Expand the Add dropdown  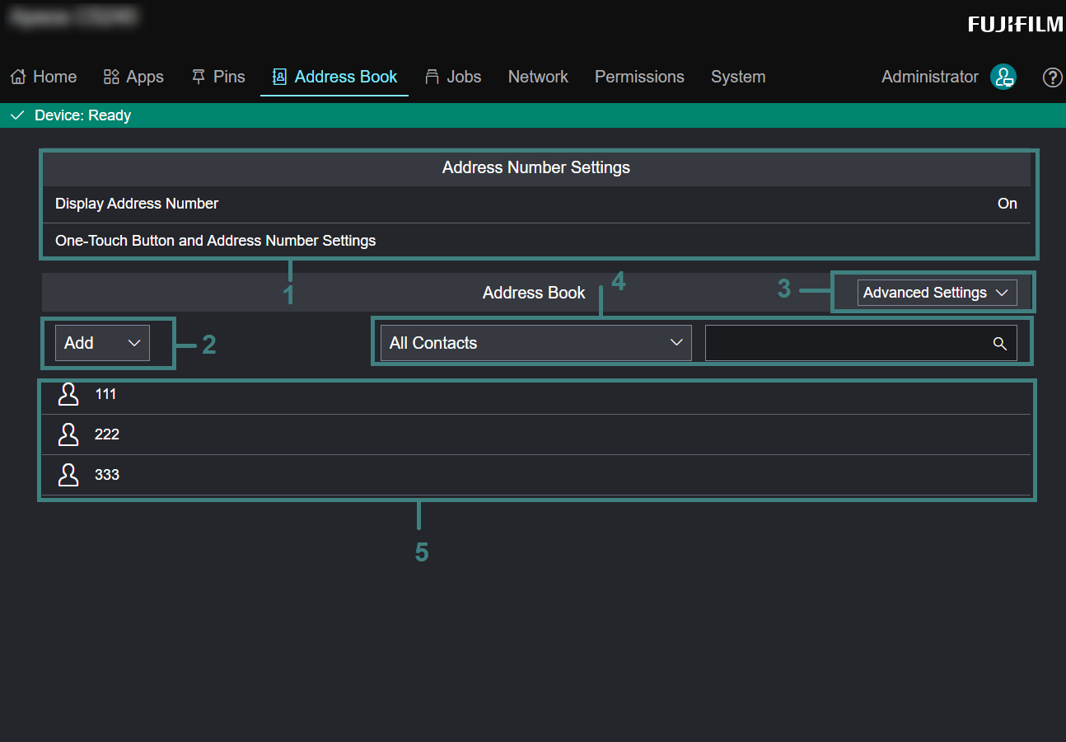[x=102, y=343]
